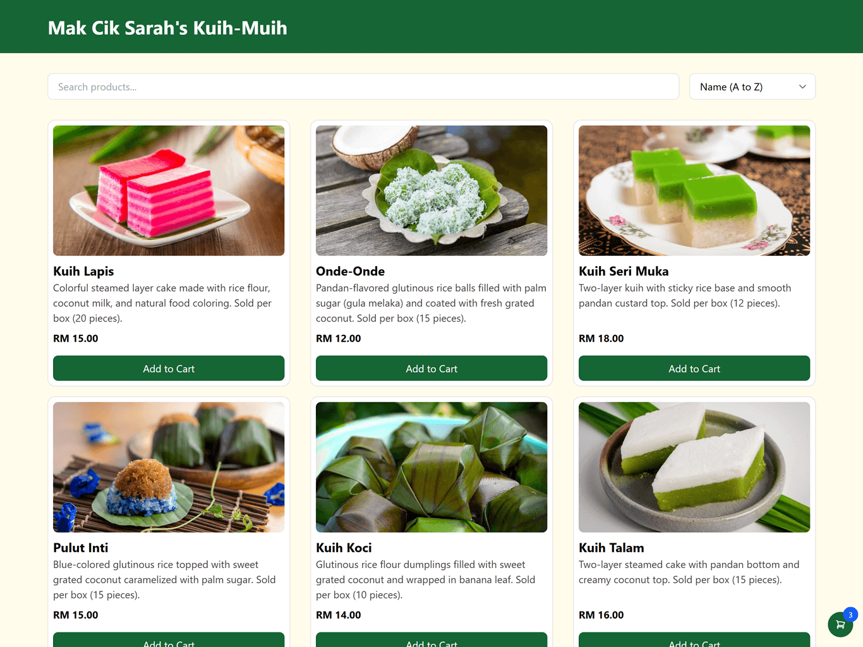Add Pulut Inti to cart
This screenshot has width=863, height=647.
pos(169,639)
